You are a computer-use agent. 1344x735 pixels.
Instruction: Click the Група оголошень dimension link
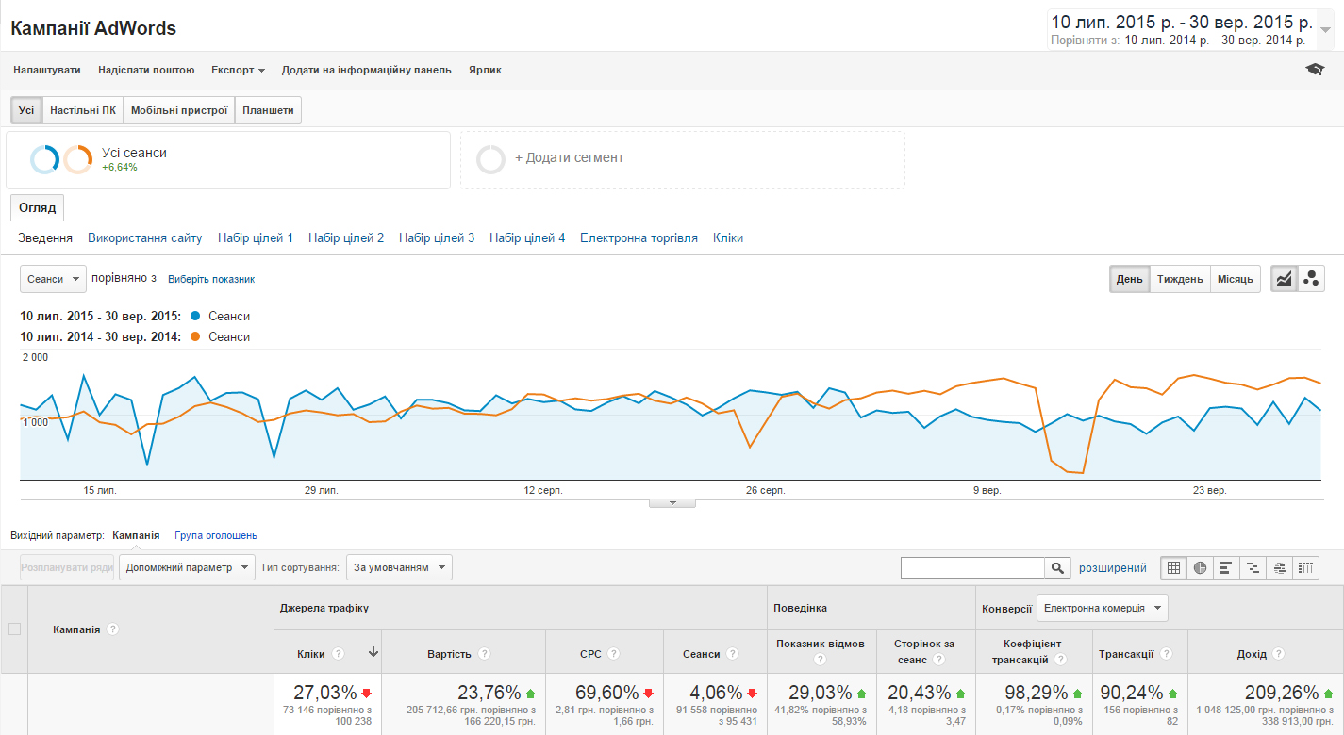coord(216,535)
